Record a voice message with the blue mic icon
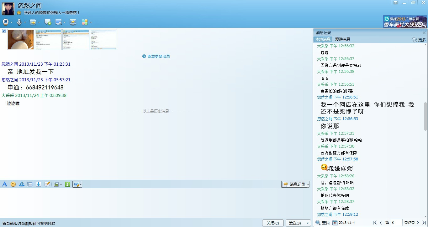The height and width of the screenshot is (227, 428). click(x=39, y=184)
